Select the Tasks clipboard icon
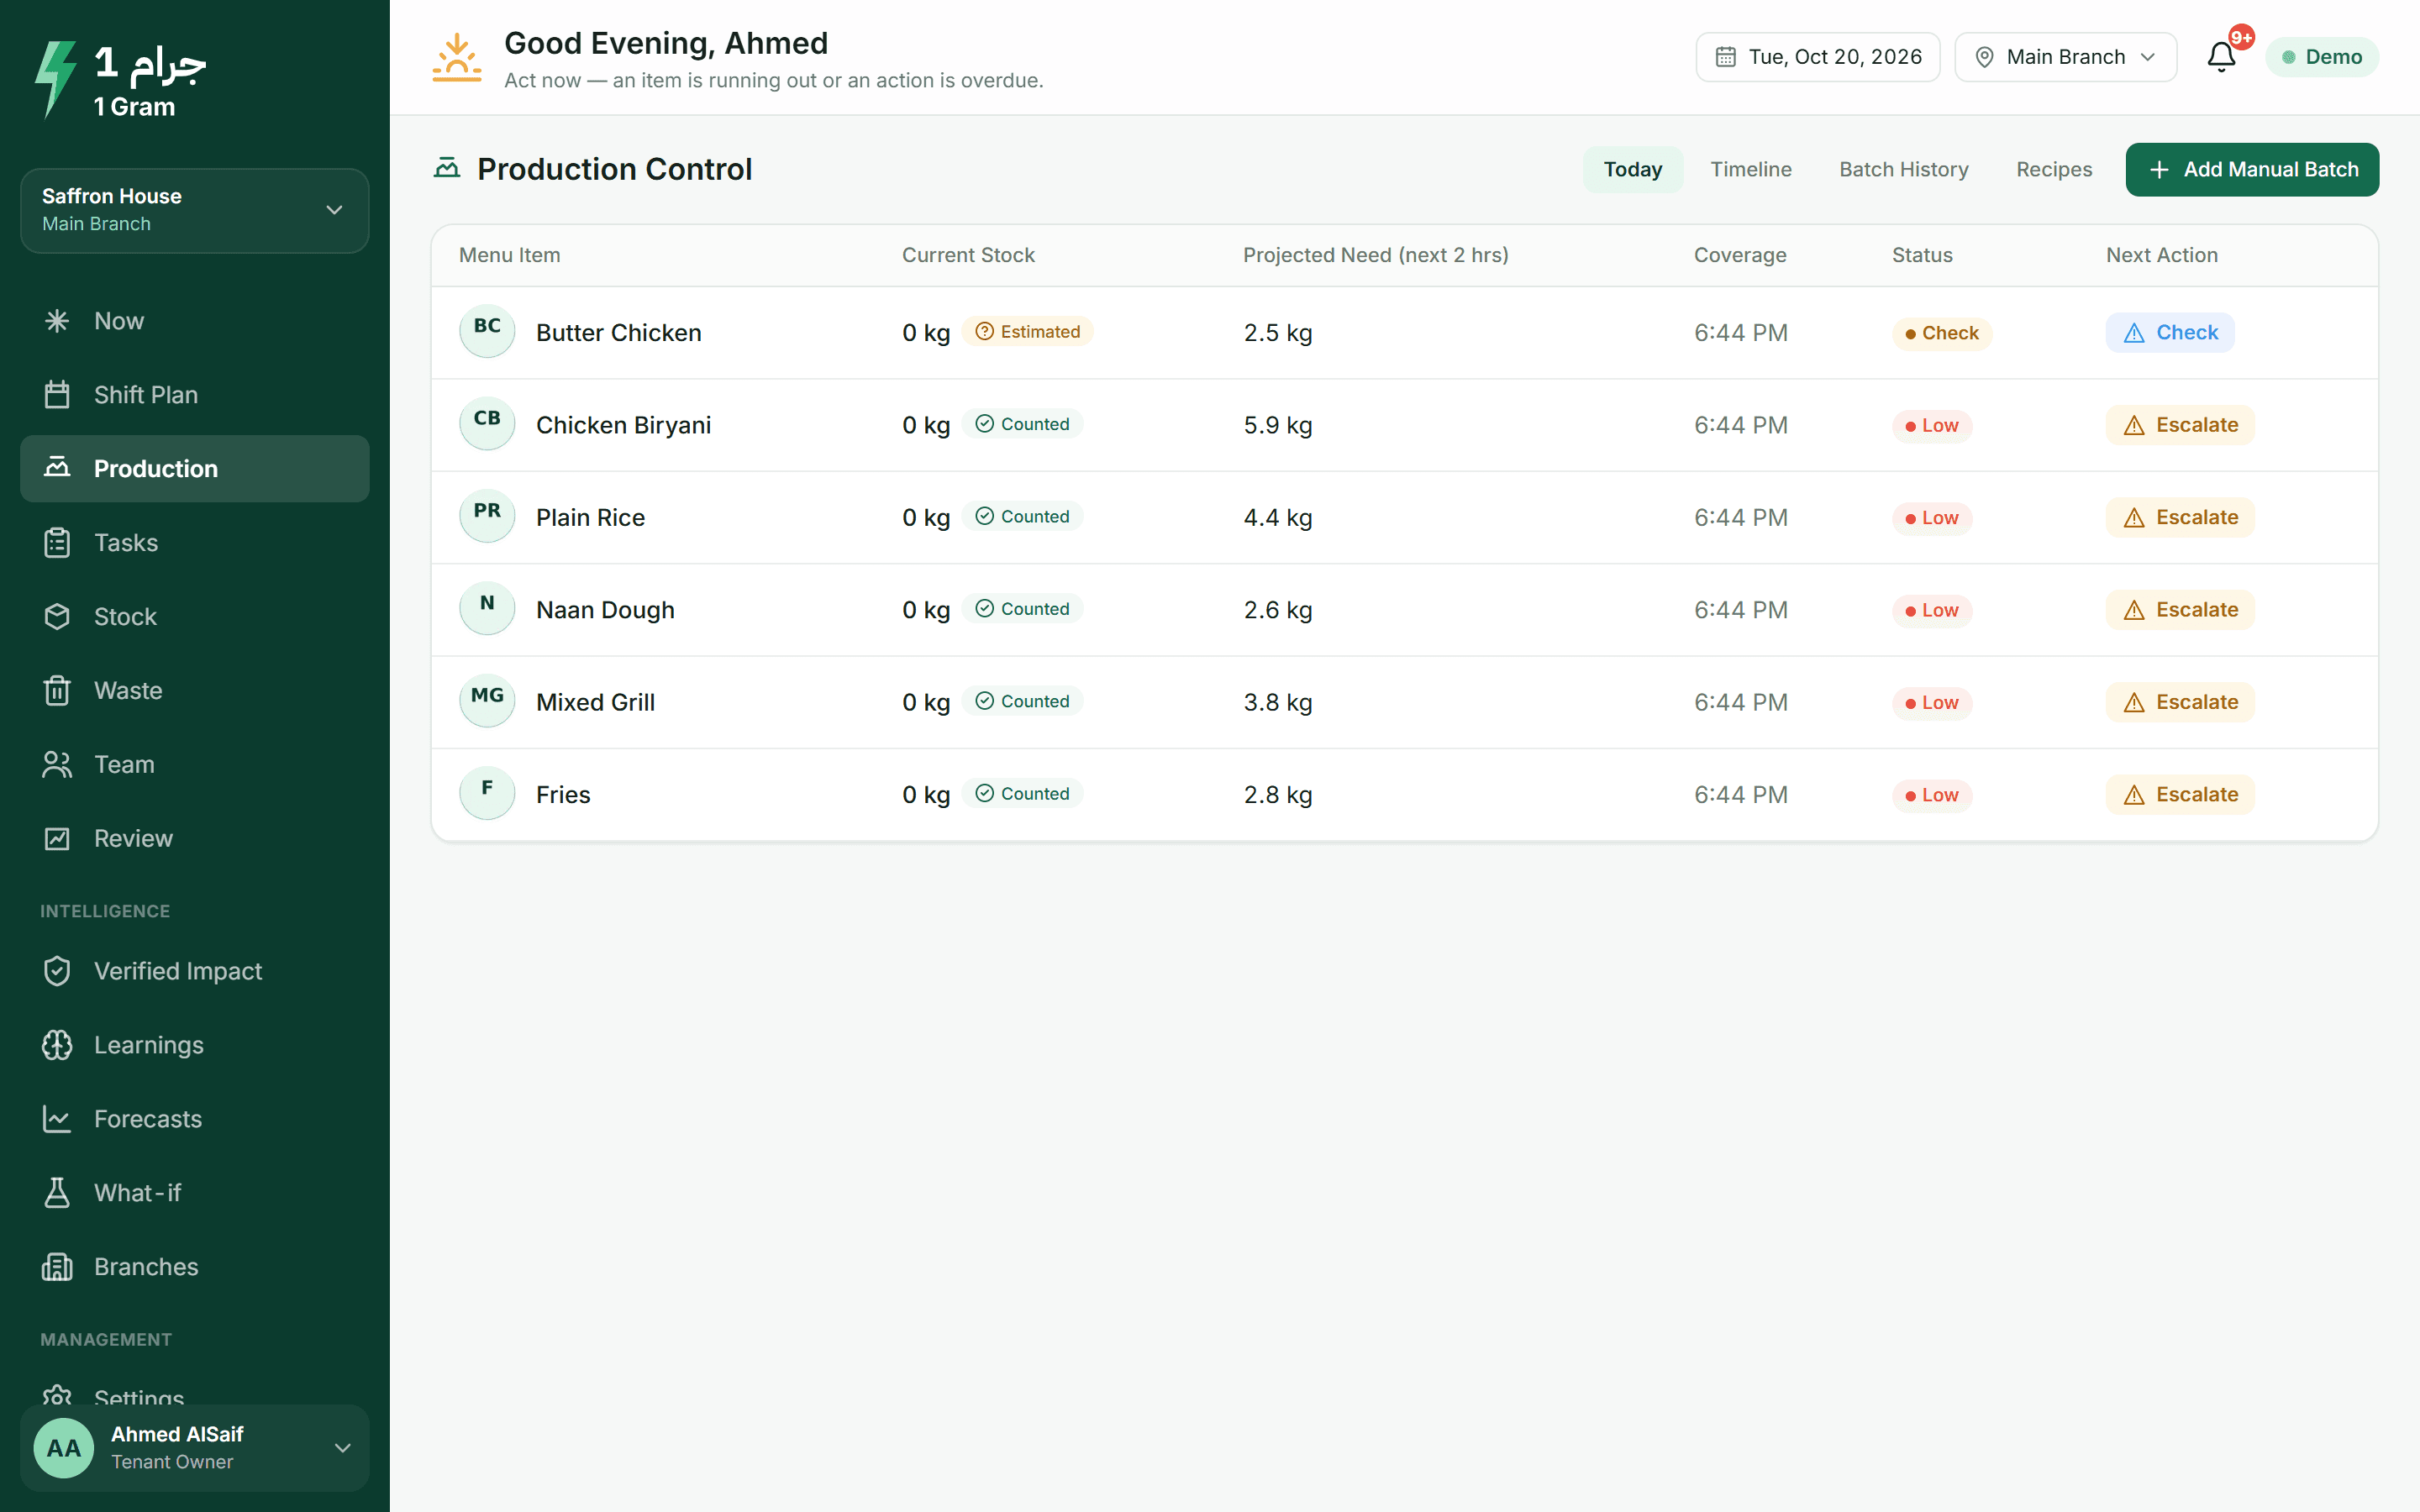The width and height of the screenshot is (2420, 1512). 57,543
